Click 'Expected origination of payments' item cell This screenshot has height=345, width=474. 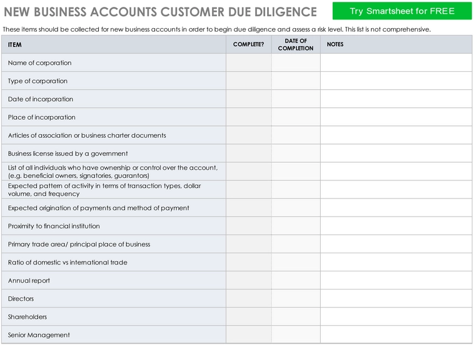[x=114, y=208]
